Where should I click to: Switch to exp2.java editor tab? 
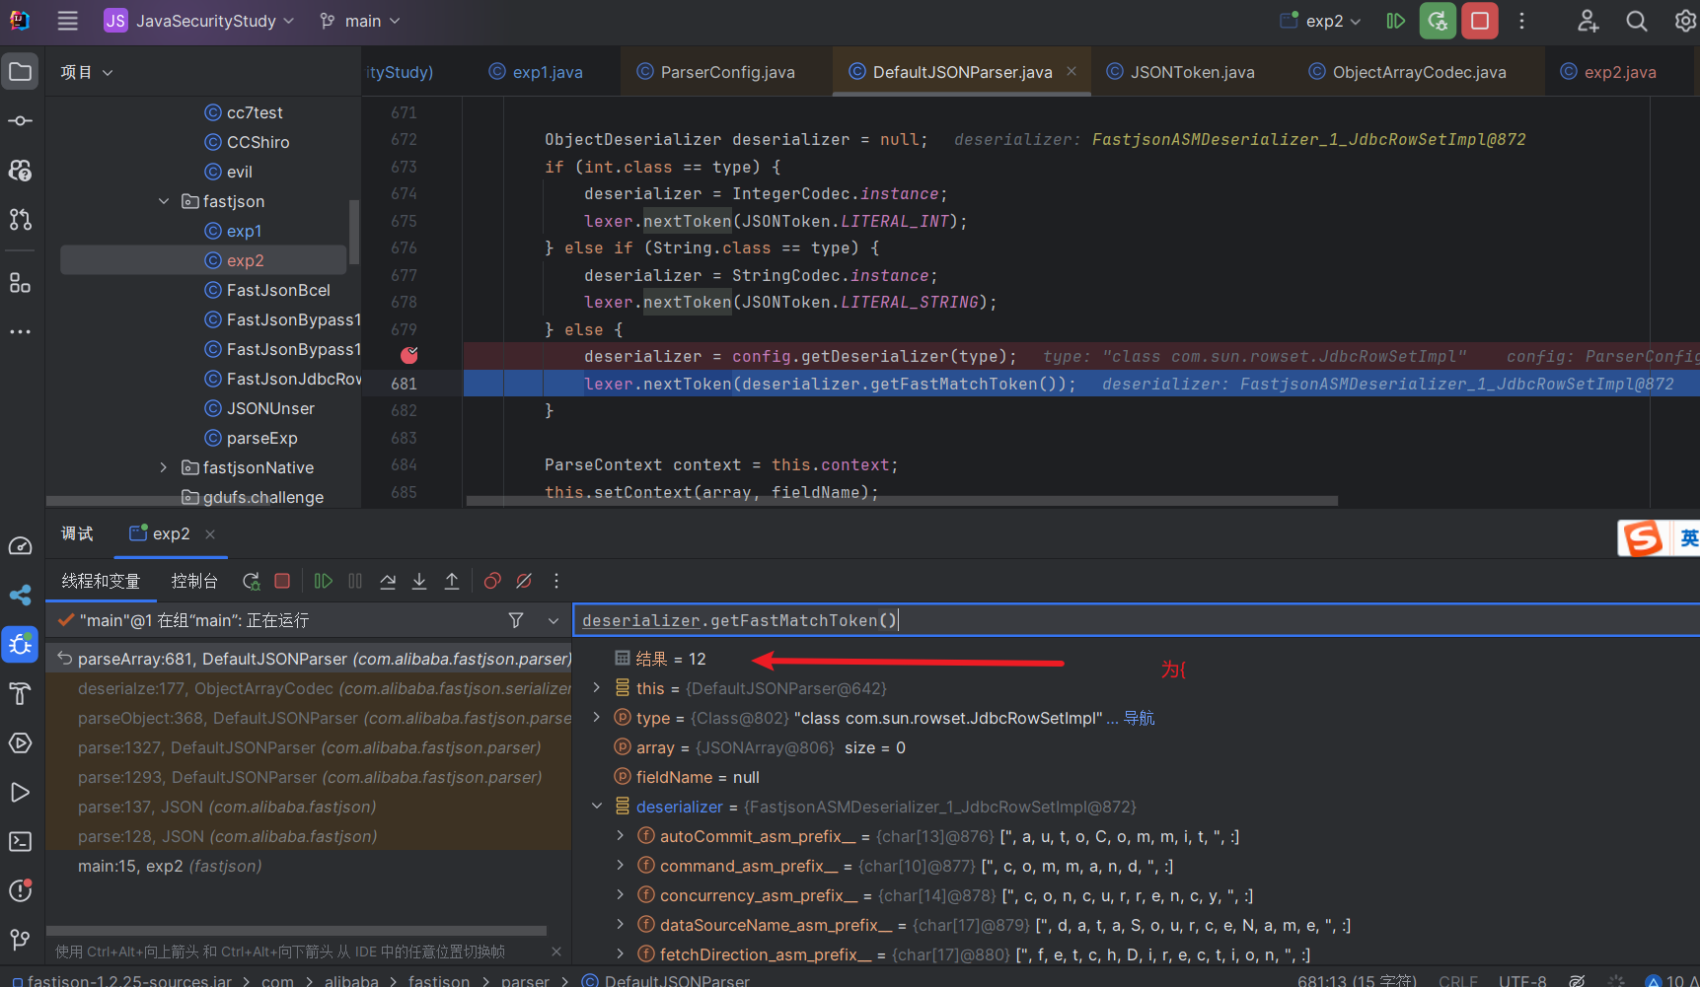(1608, 72)
